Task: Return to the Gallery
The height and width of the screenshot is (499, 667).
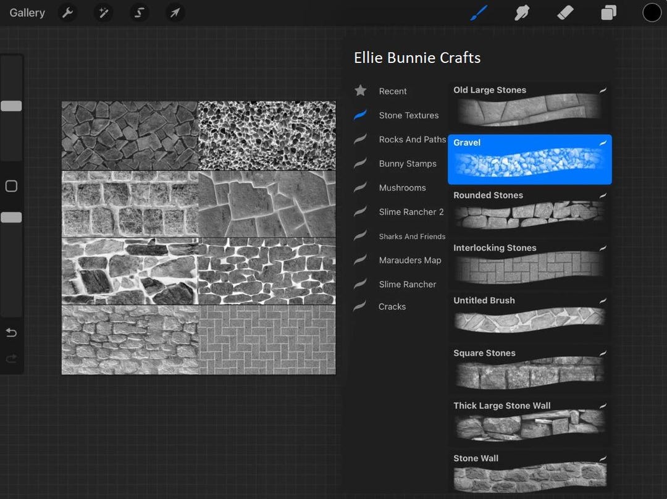Action: (x=27, y=12)
